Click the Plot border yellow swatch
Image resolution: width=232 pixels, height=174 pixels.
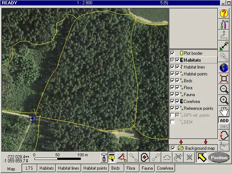tap(181, 53)
